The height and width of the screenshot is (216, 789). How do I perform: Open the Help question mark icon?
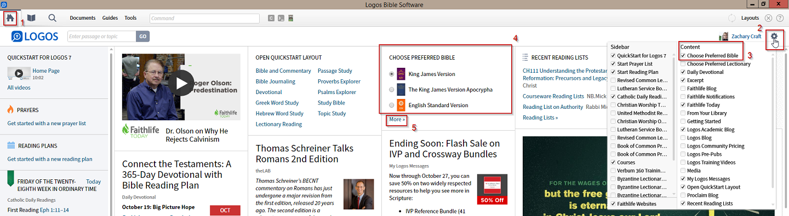point(780,18)
